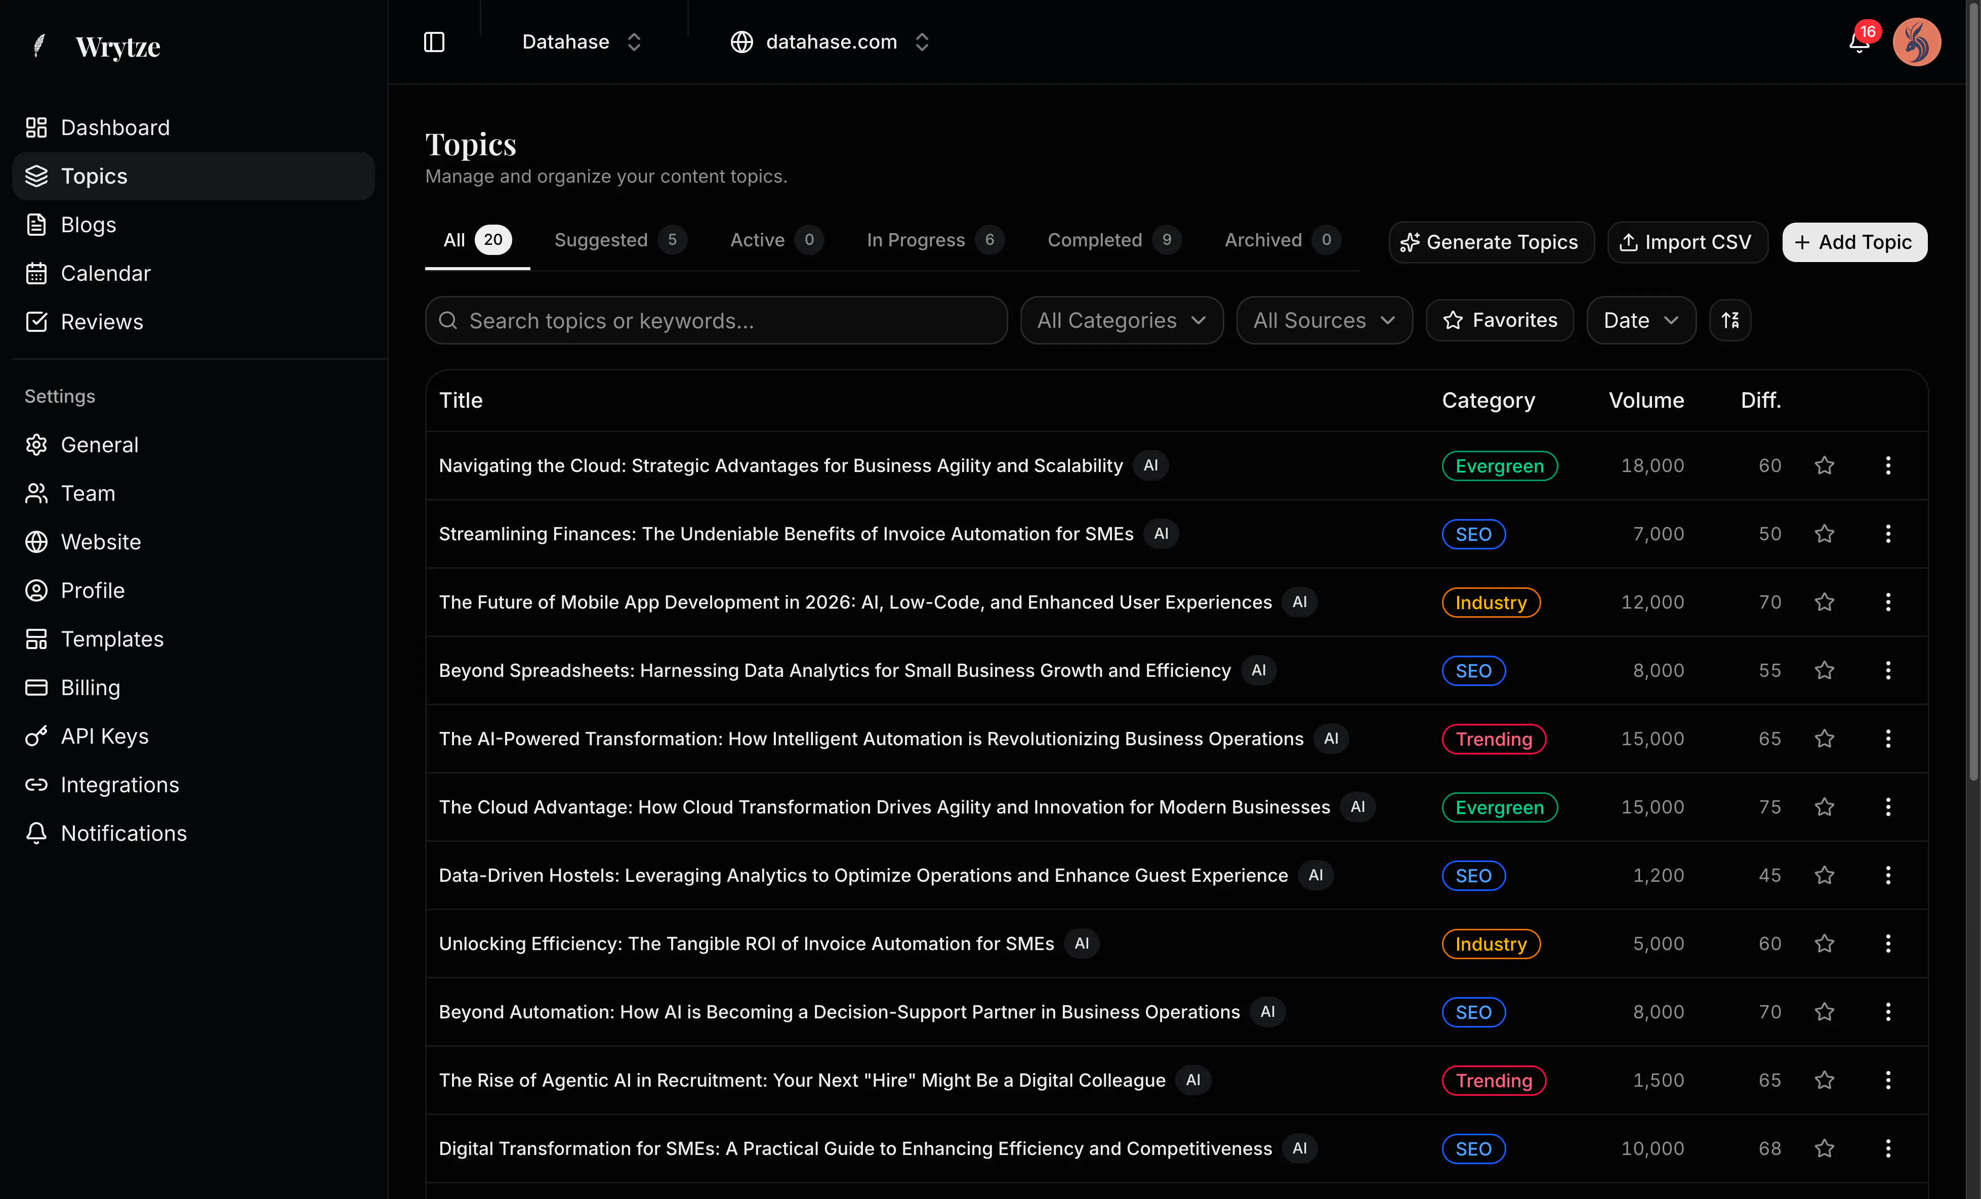The width and height of the screenshot is (1981, 1199).
Task: Focus the Search topics or keywords field
Action: pos(716,321)
